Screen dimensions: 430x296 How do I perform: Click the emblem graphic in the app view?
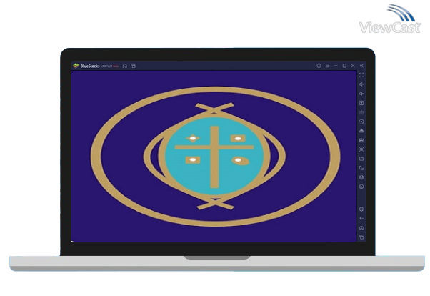tap(216, 157)
